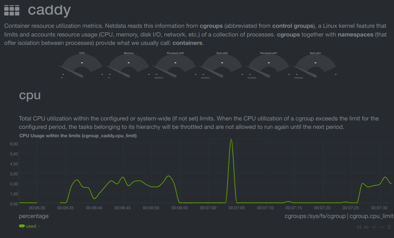Pan the CPU chart backward in time
Image resolution: width=394 pixels, height=238 pixels.
click(359, 227)
